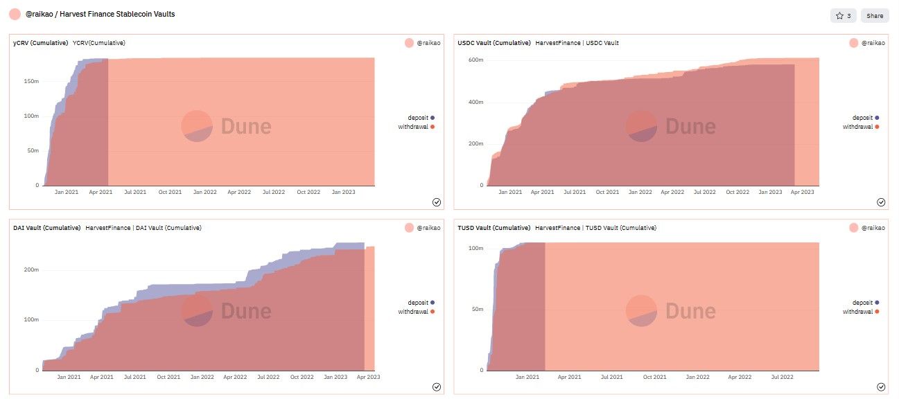Click the checkmark icon on USDC Vault chart
The width and height of the screenshot is (899, 399).
[x=881, y=202]
